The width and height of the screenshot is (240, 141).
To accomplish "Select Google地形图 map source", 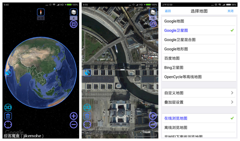I will (199, 49).
